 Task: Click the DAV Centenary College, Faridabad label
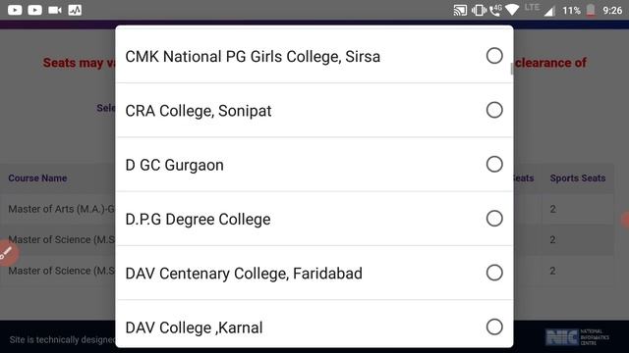244,274
